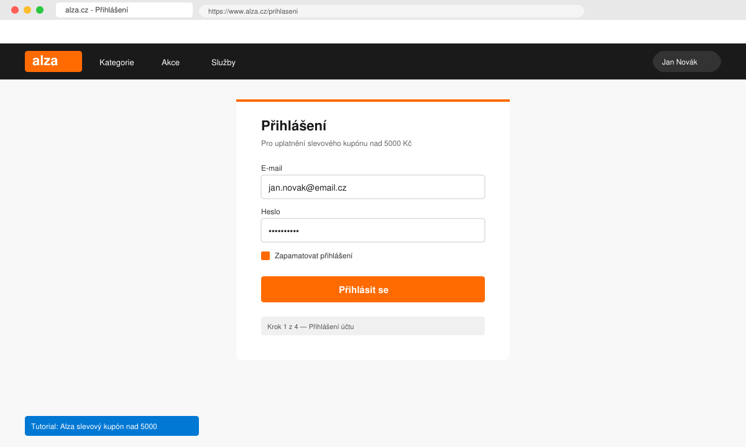Click the Přihlášení form heading
This screenshot has height=447, width=746.
[293, 126]
